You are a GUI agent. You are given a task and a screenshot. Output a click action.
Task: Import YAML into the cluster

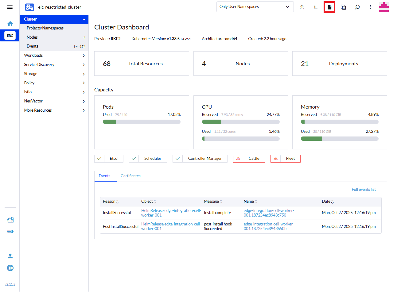(302, 7)
